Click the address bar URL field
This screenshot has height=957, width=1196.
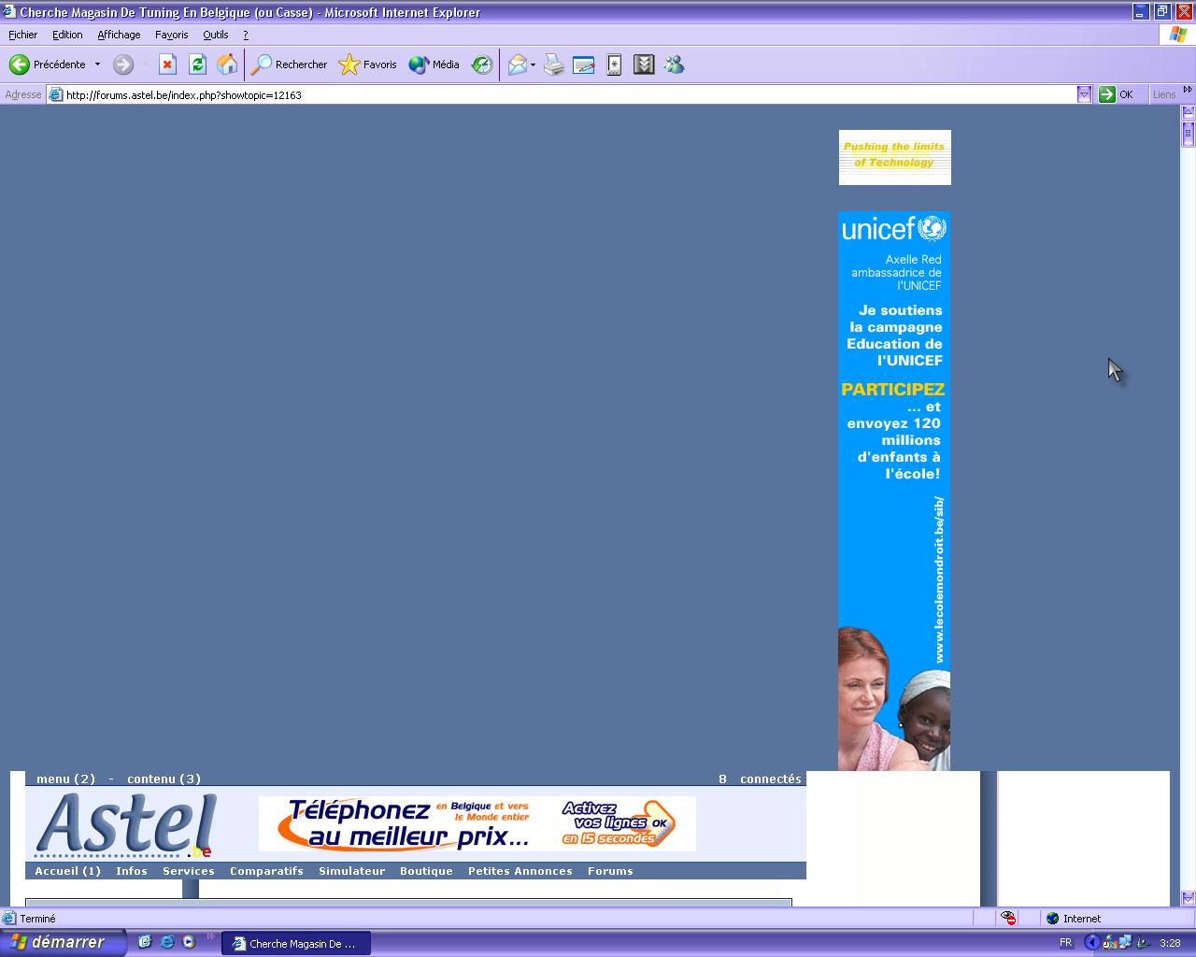(x=561, y=94)
